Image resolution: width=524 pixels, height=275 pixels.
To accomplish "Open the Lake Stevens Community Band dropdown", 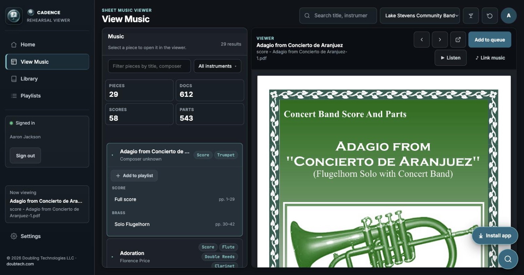I will [420, 16].
